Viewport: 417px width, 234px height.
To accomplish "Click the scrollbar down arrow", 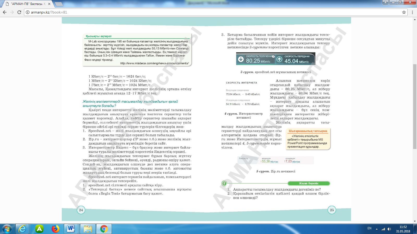I will point(415,221).
